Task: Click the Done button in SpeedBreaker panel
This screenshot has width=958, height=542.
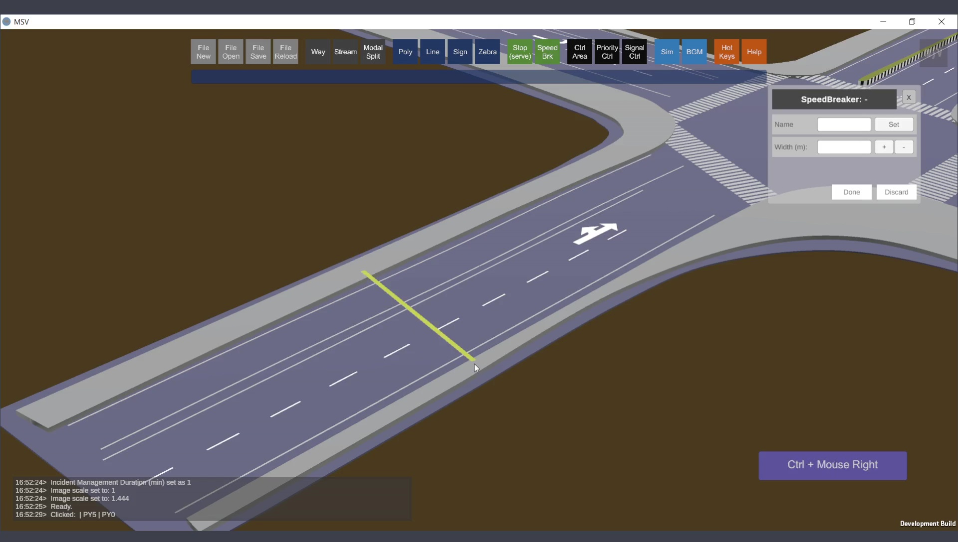Action: point(851,192)
